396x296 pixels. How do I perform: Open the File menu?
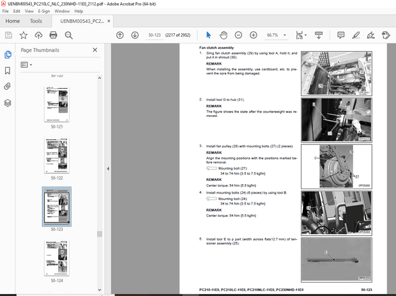click(5, 11)
